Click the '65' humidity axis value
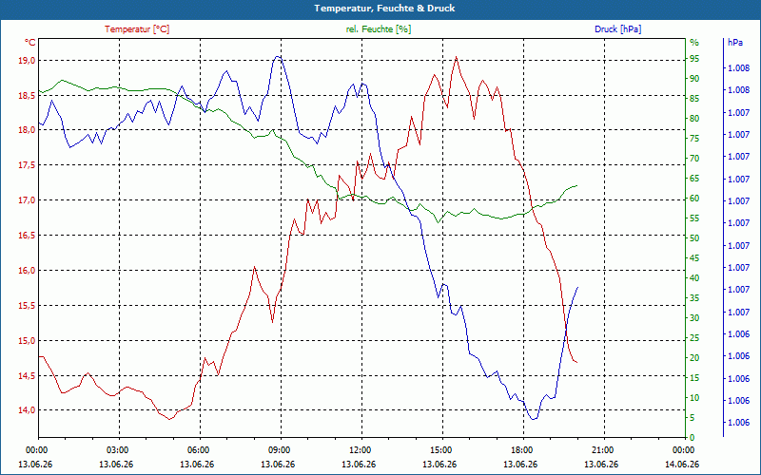This screenshot has width=761, height=475. [x=694, y=179]
